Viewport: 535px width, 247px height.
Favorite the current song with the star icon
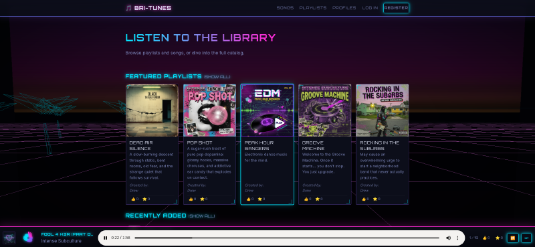pos(497,238)
